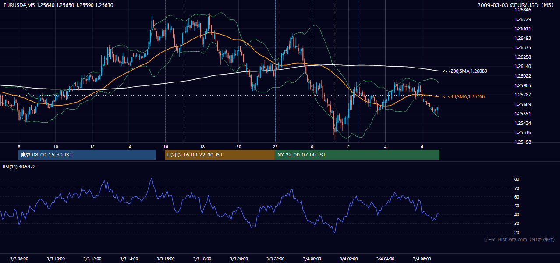Click the 3/4 06:00 date label
Image resolution: width=560 pixels, height=263 pixels.
tap(422, 259)
